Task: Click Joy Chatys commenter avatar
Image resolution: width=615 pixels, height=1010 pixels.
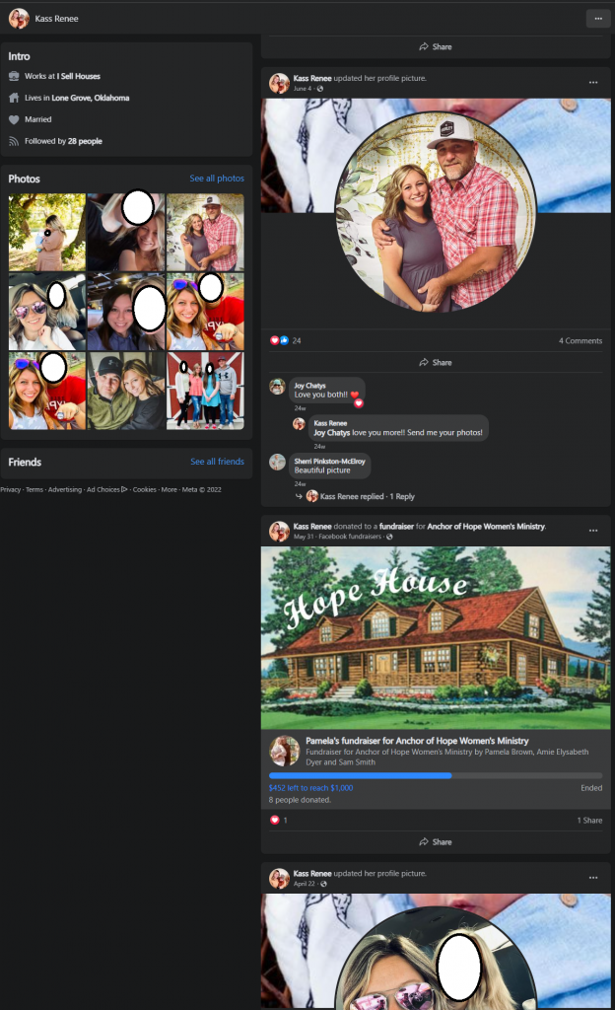Action: click(277, 387)
